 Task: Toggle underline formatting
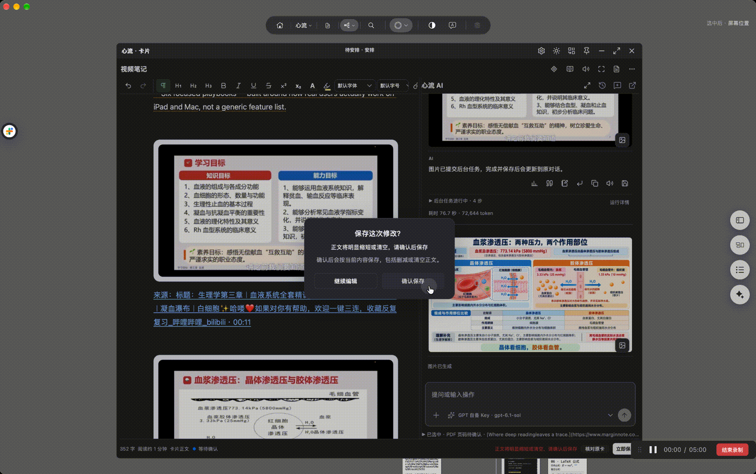253,86
